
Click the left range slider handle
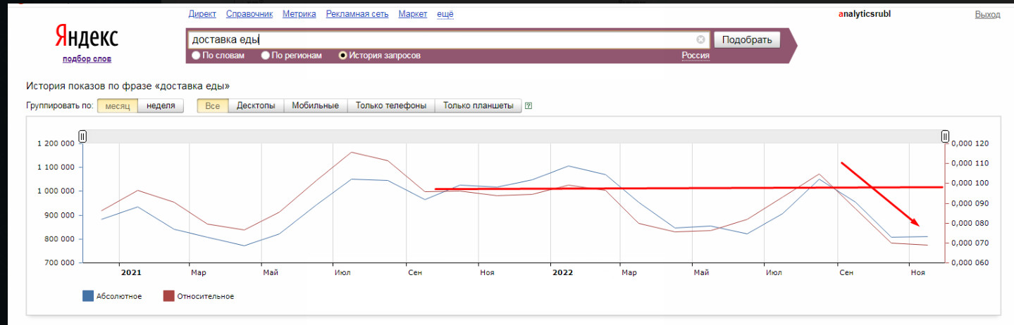(x=82, y=136)
